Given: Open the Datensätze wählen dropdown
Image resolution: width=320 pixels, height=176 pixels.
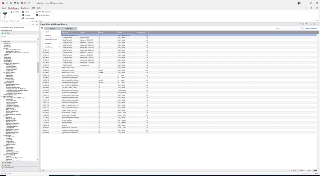Looking at the screenshot, I should [x=311, y=28].
